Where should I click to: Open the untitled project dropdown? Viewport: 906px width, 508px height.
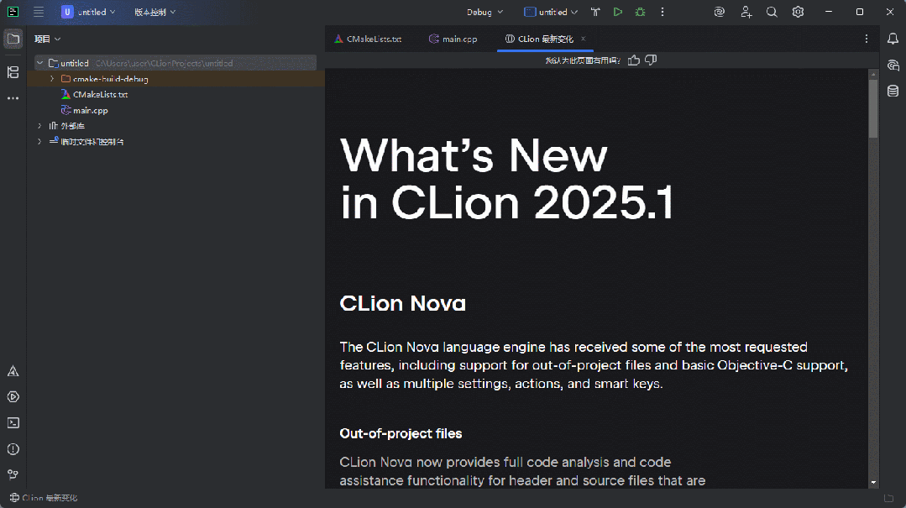click(x=88, y=12)
